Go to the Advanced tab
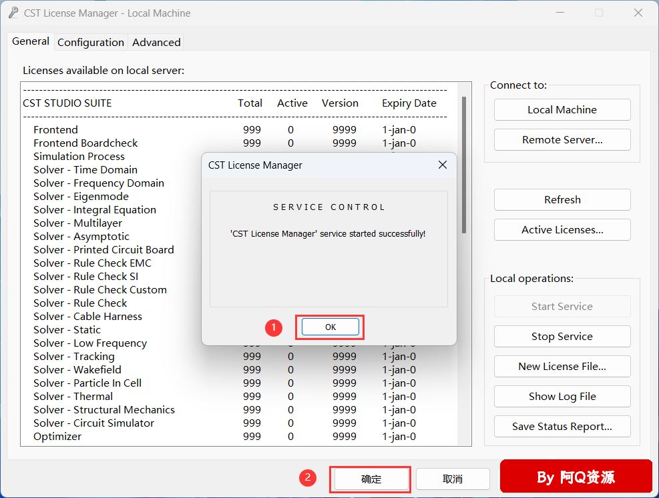Screen dimensions: 659x498 tap(156, 43)
